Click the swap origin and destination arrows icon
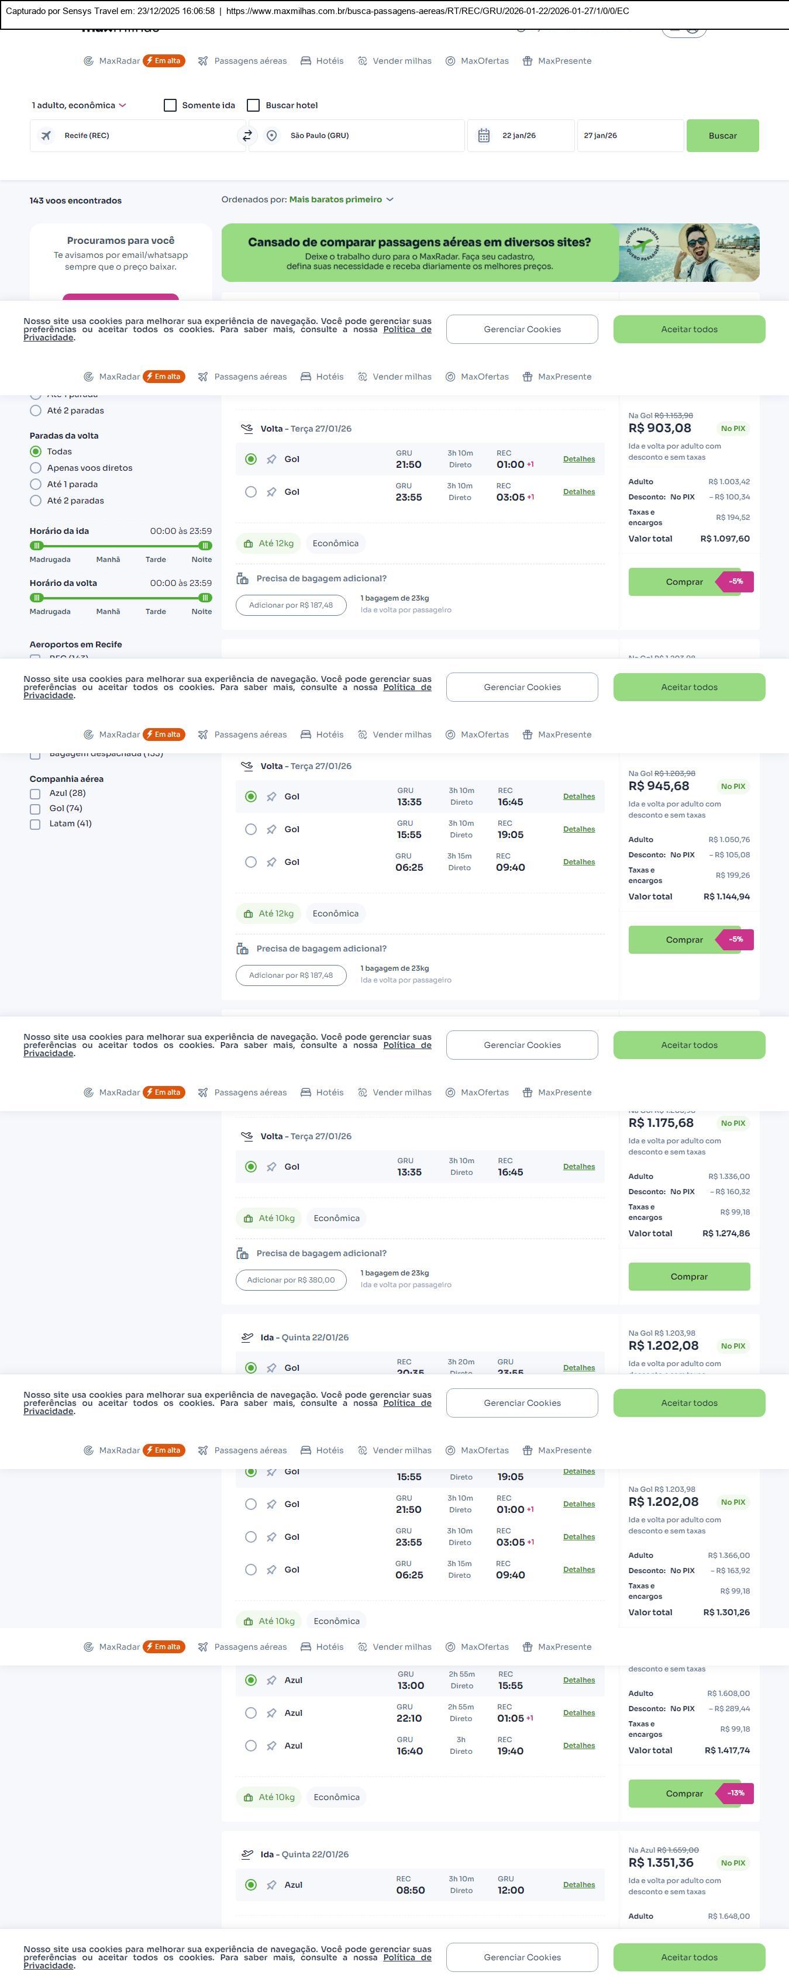This screenshot has height=1986, width=789. coord(247,136)
